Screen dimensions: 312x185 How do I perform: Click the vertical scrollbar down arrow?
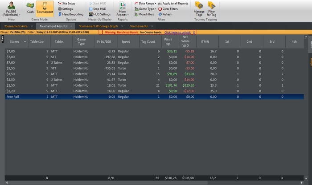coord(306,178)
